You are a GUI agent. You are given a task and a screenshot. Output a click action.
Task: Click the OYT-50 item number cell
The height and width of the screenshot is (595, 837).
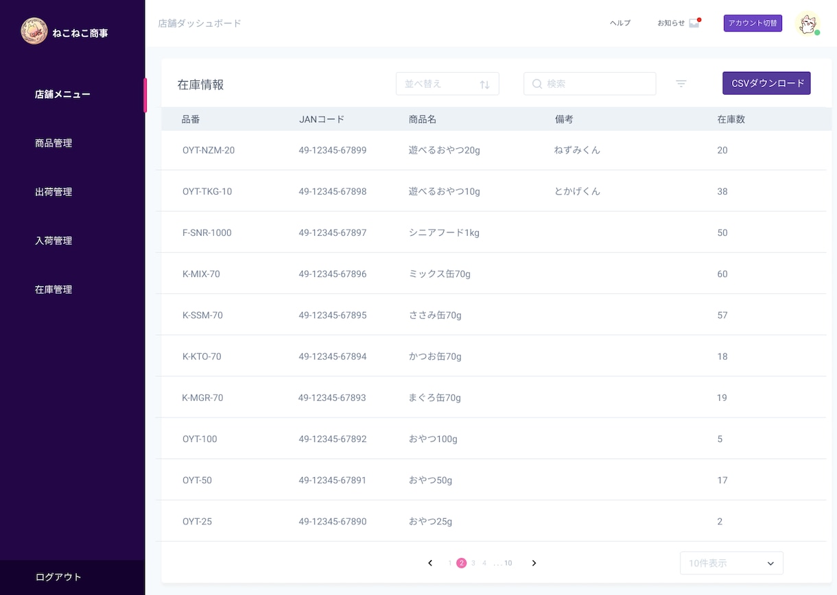pyautogui.click(x=197, y=481)
